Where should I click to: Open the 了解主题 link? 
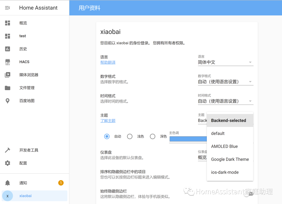[108, 121]
